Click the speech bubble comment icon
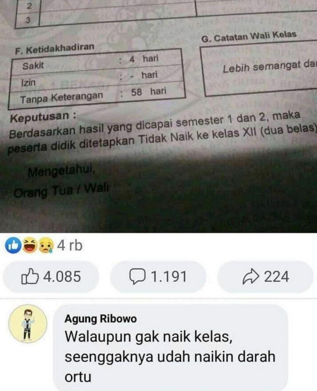Screen dimensions: 317x391 (137, 276)
